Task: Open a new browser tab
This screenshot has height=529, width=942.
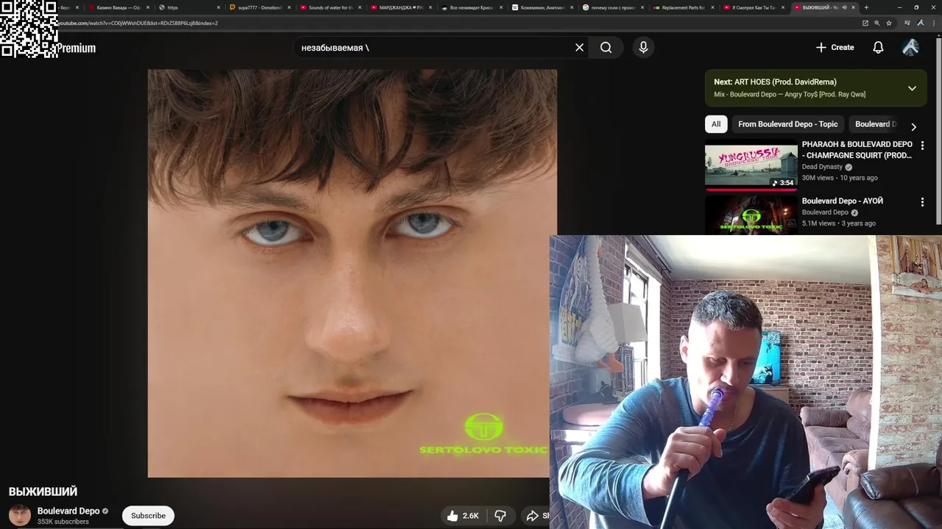Action: (x=866, y=7)
